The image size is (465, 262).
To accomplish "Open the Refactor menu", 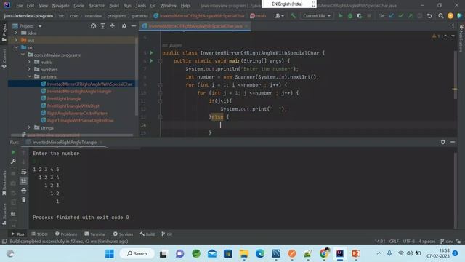I will 97,5.
